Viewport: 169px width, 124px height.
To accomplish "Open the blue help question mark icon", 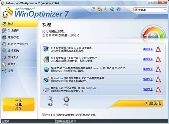I will [x=119, y=9].
